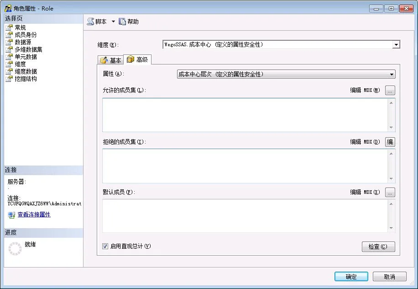Click the connection properties icon next to the link
This screenshot has width=418, height=289.
[x=11, y=215]
